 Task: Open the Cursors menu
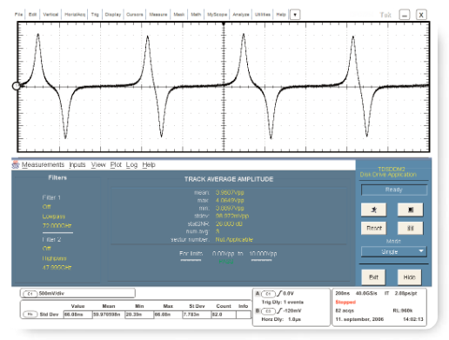[x=135, y=15]
